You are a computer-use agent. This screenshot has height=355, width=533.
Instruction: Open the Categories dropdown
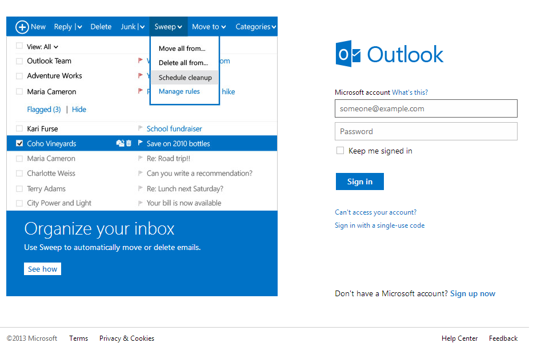click(x=255, y=26)
